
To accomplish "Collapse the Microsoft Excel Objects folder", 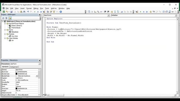I will (5, 24).
